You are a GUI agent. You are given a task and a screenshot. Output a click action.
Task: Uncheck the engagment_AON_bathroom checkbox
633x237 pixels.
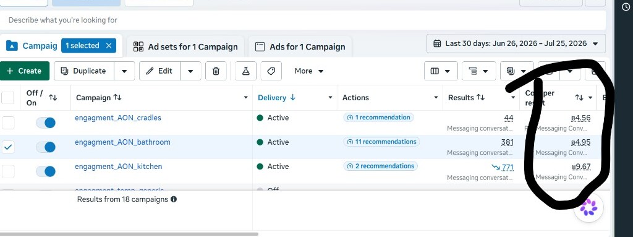(8, 147)
